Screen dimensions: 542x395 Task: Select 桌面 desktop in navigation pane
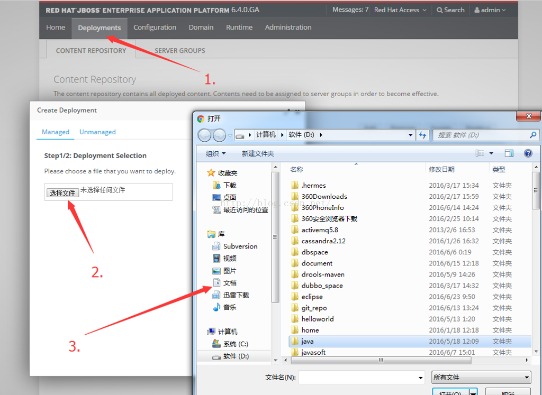click(224, 198)
